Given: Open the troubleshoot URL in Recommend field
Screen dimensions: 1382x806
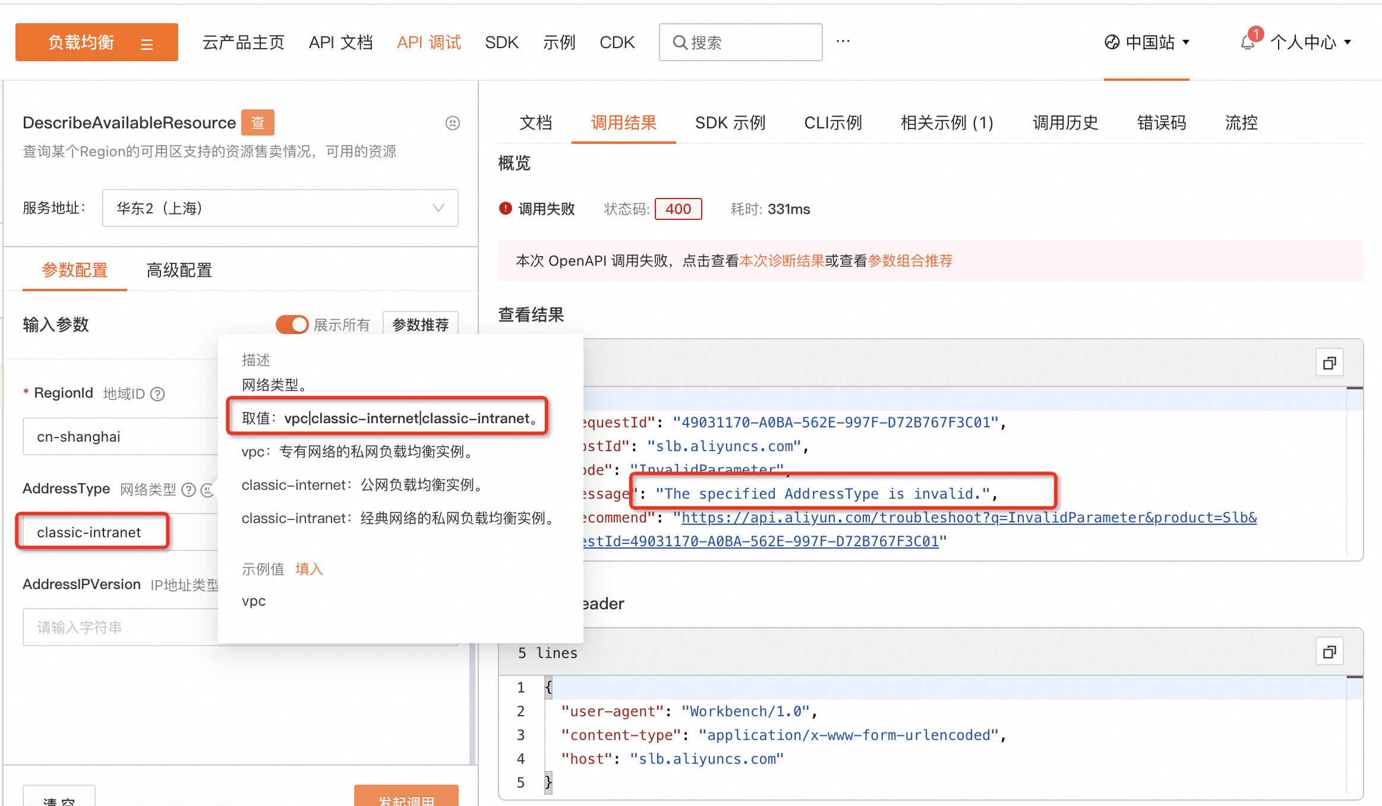Looking at the screenshot, I should (969, 518).
